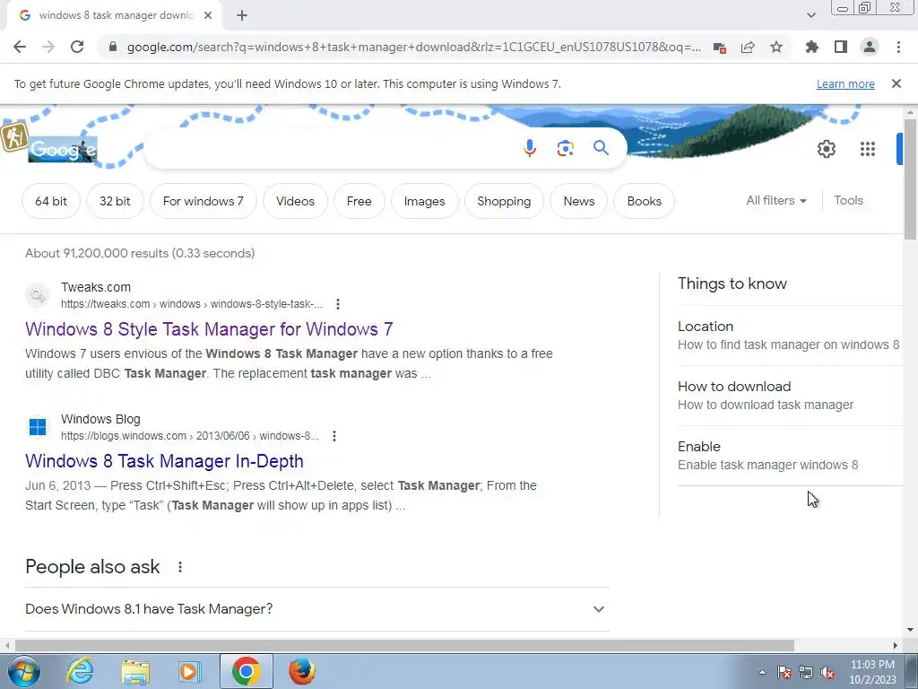
Task: Open a new tab
Action: click(x=242, y=16)
